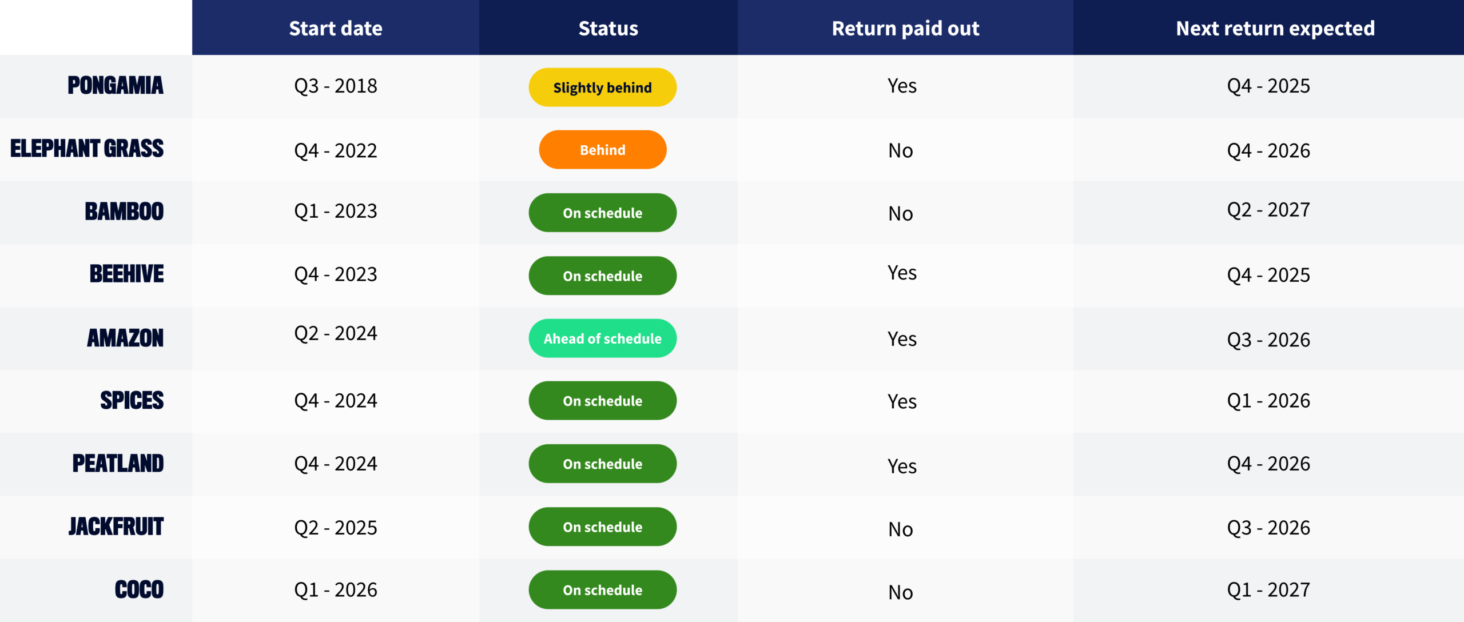The image size is (1464, 622).
Task: Click the 'Next return expected' column header
Action: [1275, 28]
